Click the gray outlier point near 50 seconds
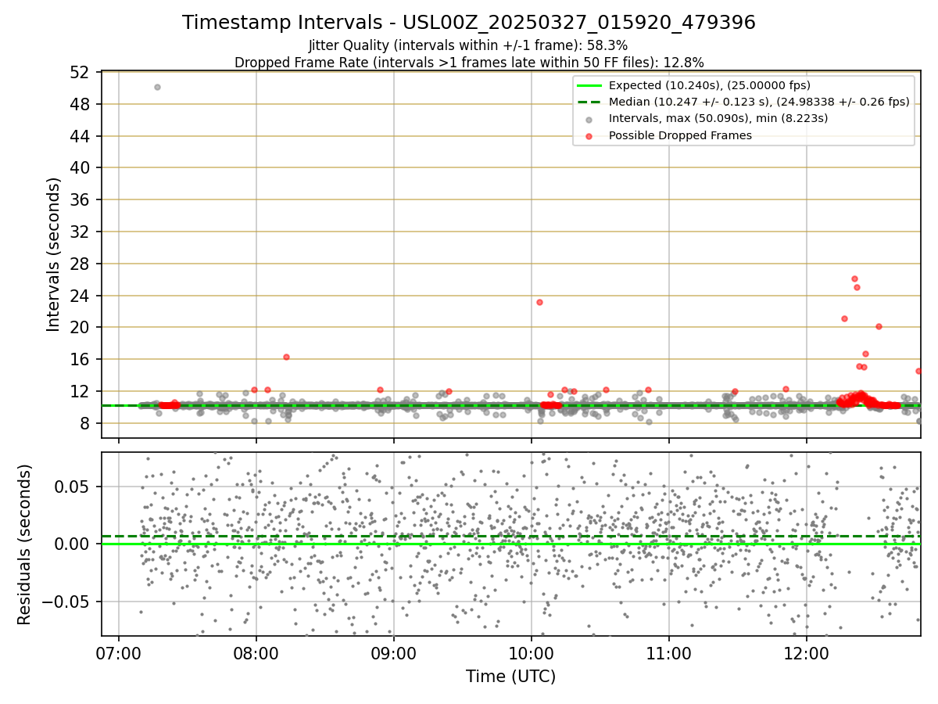This screenshot has height=704, width=938. click(x=157, y=87)
